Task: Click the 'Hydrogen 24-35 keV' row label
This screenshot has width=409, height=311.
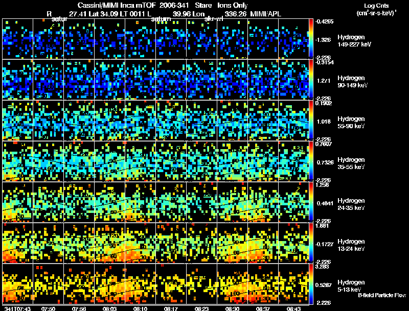Action: pos(351,204)
